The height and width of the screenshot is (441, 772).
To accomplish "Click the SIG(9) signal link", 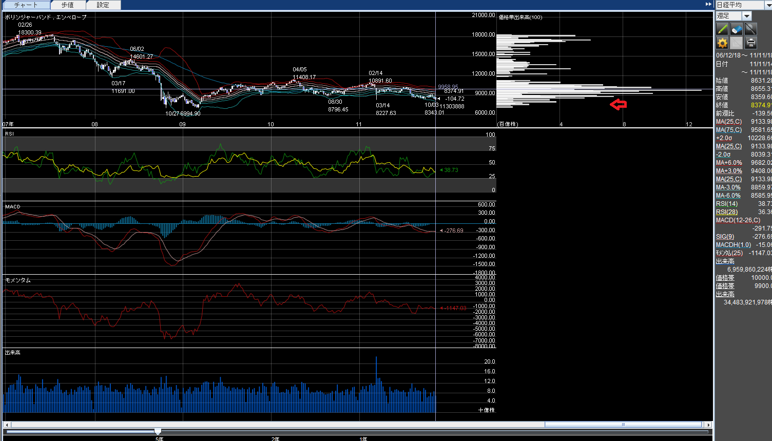I will click(725, 237).
